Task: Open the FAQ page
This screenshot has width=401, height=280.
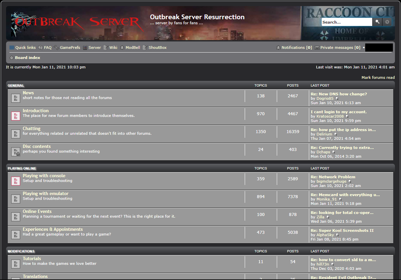Action: (45, 48)
